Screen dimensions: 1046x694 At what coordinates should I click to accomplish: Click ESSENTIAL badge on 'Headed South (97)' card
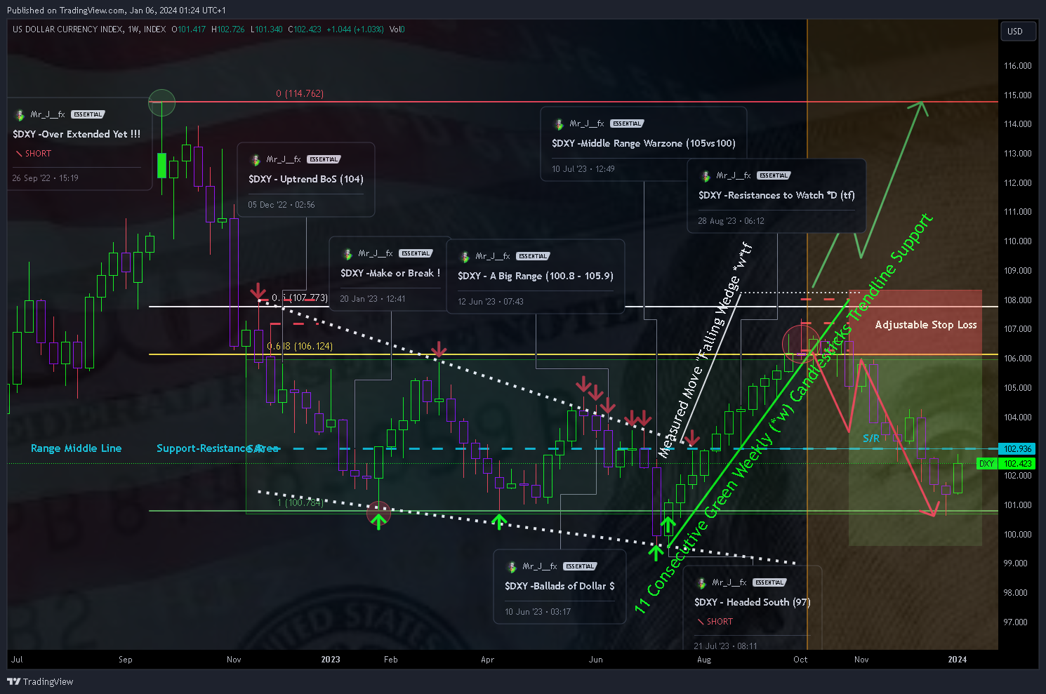tap(769, 582)
